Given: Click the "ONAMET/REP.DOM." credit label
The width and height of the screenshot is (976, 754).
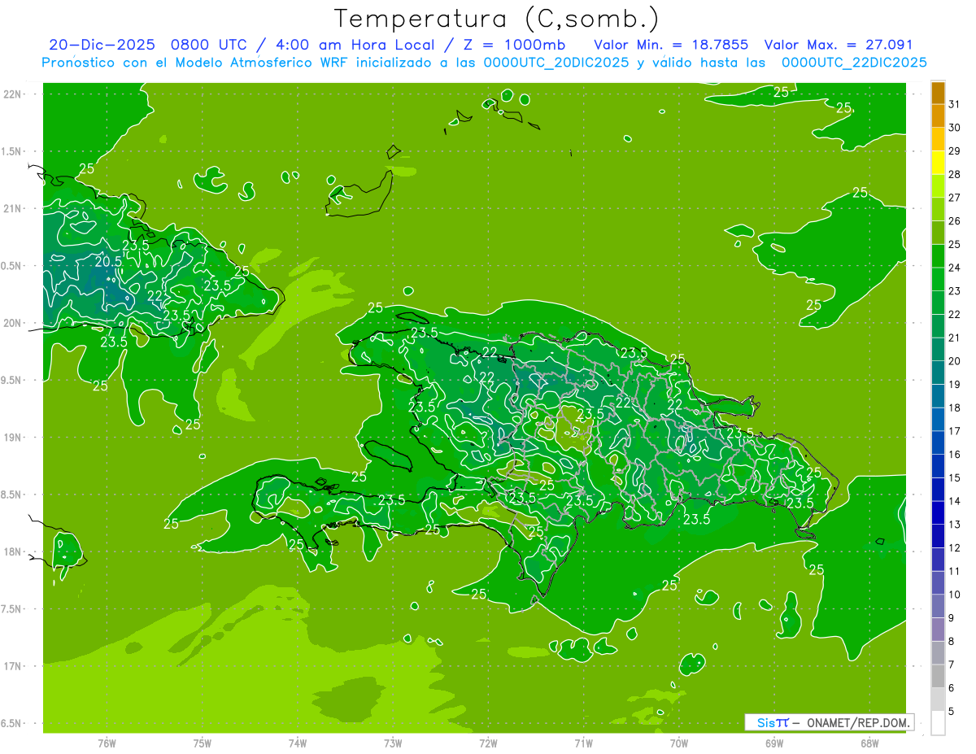Looking at the screenshot, I should [x=858, y=722].
